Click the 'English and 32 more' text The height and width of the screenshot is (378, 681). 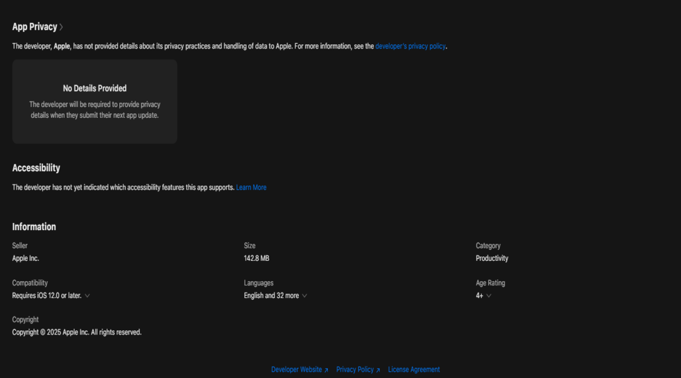tap(271, 295)
